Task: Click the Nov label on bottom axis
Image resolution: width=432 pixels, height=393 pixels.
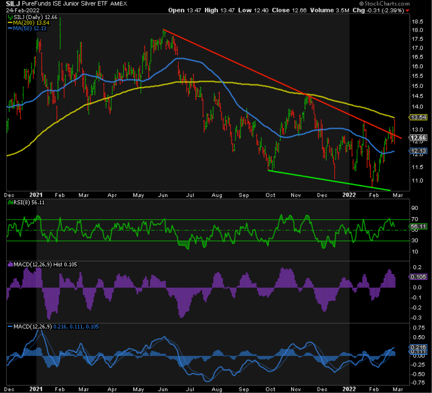Action: click(296, 389)
